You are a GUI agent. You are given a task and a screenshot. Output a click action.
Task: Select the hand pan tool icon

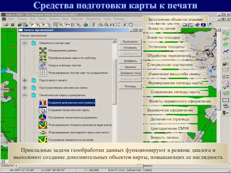131,25
